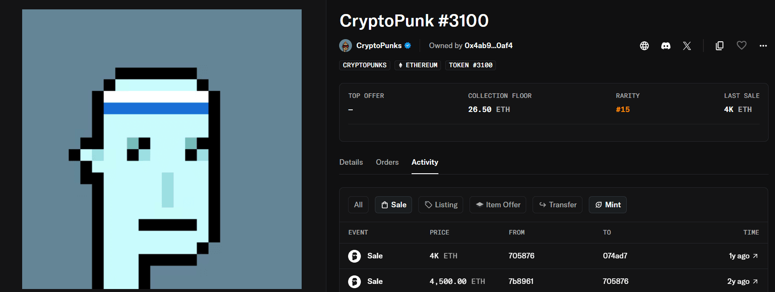Expand the Details section
This screenshot has width=775, height=292.
coord(351,162)
